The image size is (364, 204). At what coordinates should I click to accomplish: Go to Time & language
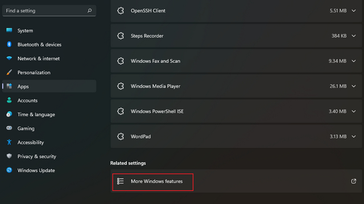(49, 114)
